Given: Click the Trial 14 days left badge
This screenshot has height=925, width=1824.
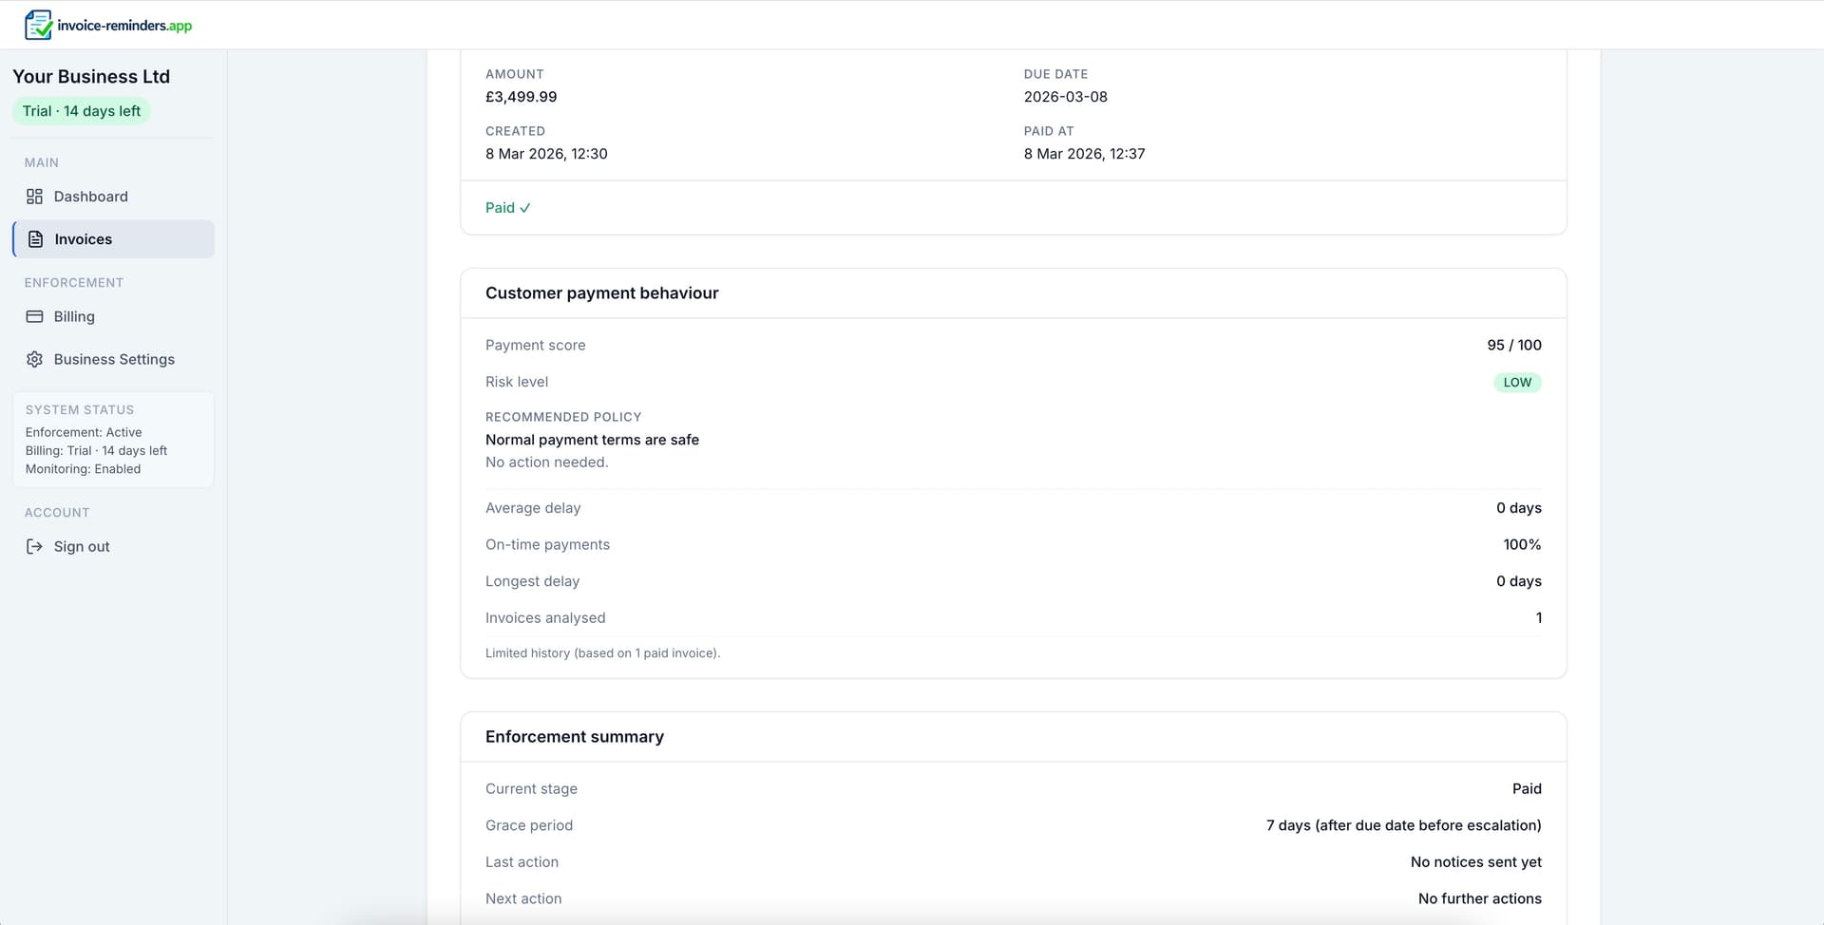Looking at the screenshot, I should tap(82, 110).
